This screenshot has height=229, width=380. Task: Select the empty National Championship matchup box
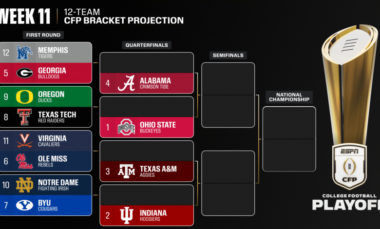[289, 139]
